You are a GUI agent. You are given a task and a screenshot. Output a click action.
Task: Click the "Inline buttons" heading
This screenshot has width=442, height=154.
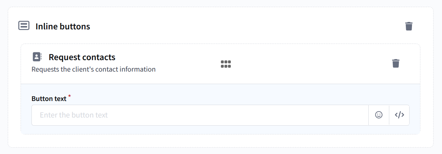[63, 26]
